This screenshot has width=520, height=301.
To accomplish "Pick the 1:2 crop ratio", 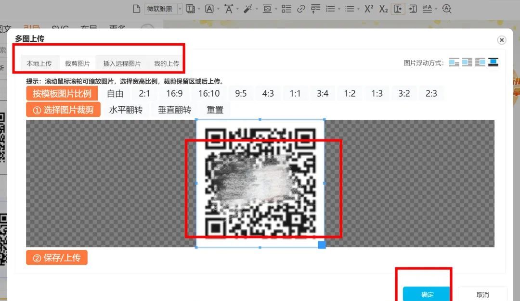I will (350, 93).
